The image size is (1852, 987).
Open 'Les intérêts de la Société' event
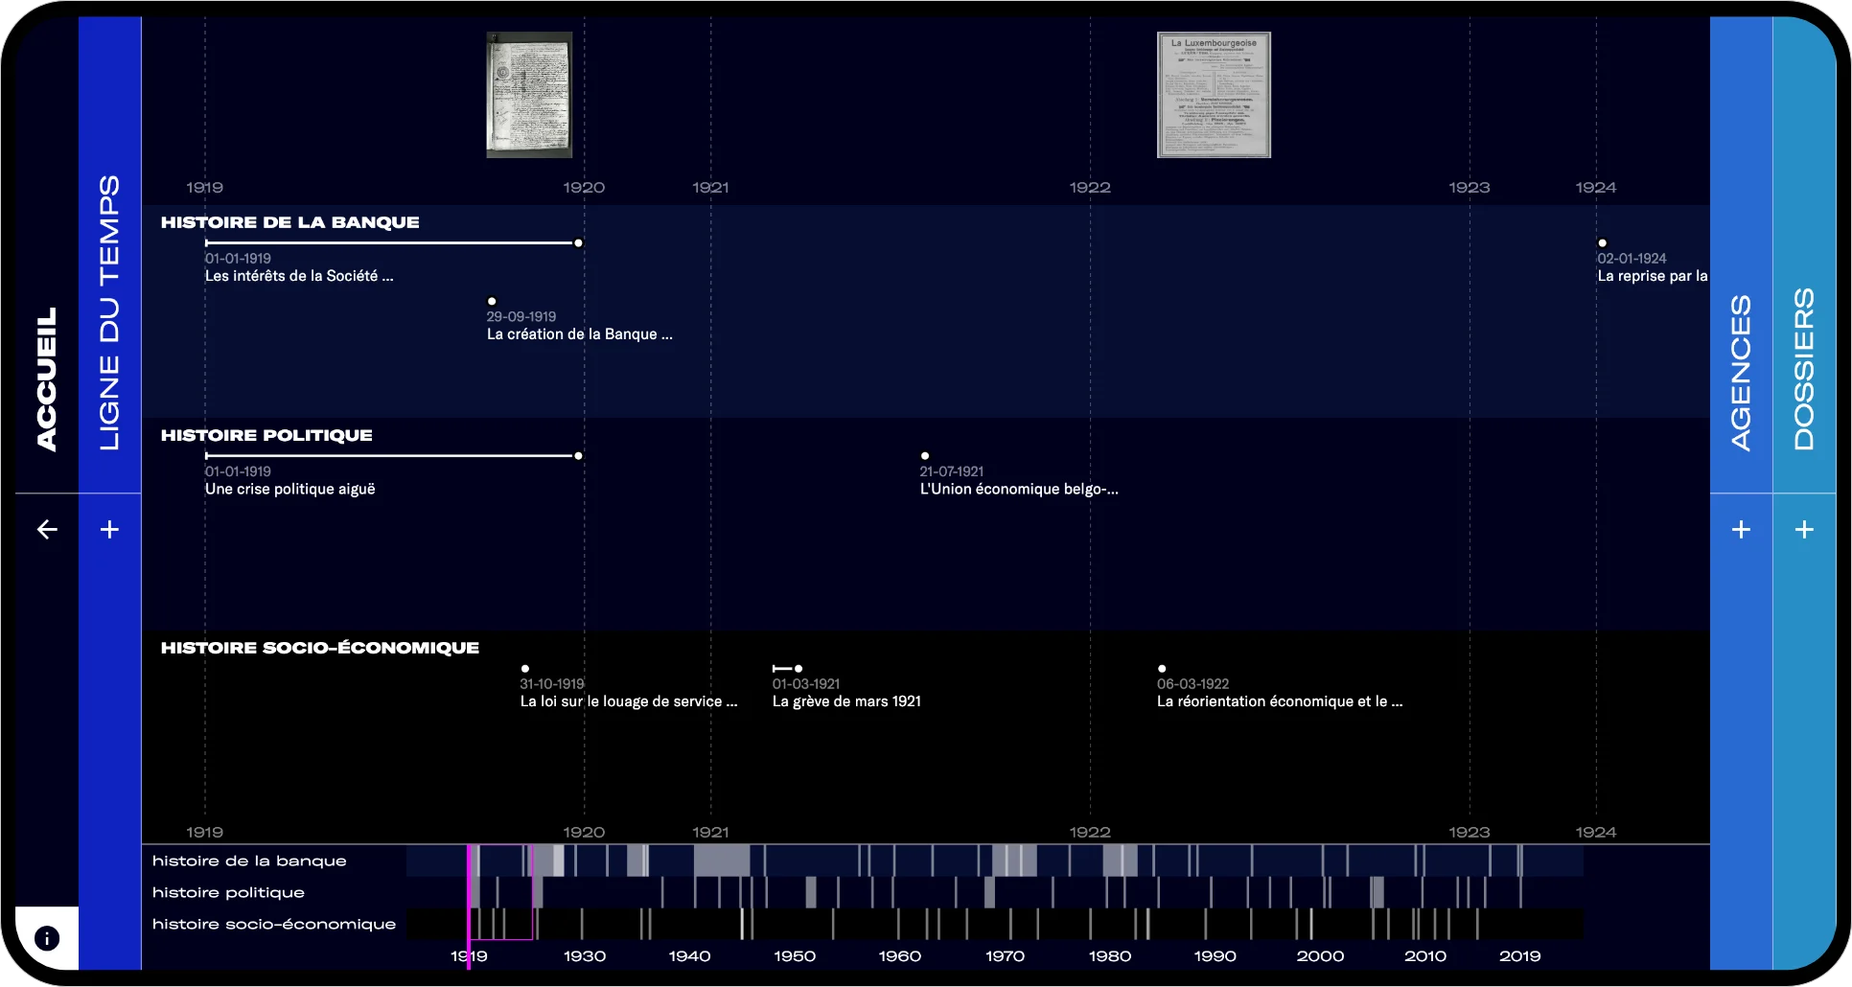(299, 276)
